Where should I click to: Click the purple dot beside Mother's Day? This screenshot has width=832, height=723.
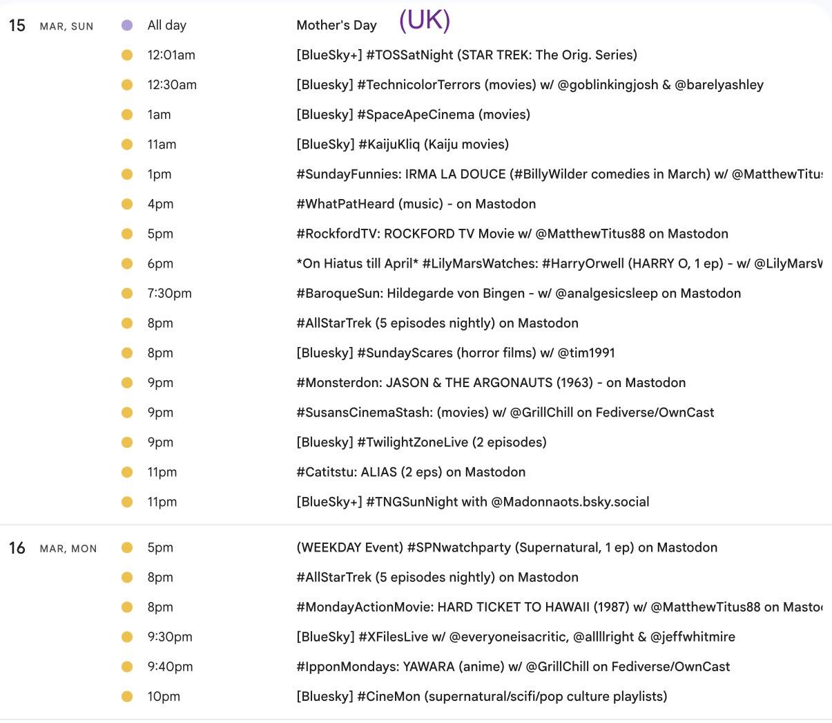point(127,26)
